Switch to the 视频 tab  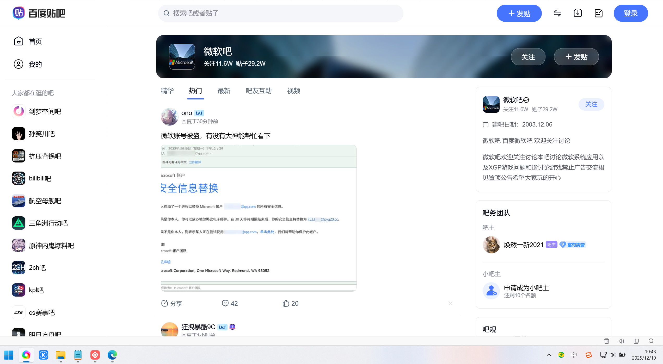click(x=293, y=91)
